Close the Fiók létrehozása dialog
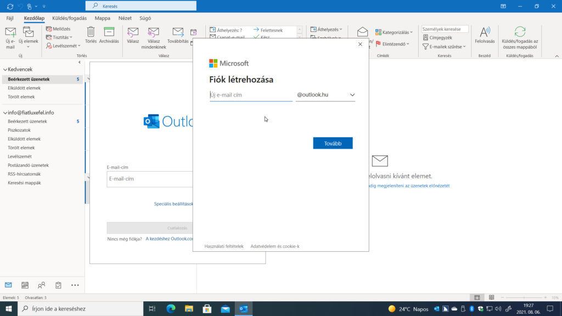This screenshot has width=562, height=316. 360,44
